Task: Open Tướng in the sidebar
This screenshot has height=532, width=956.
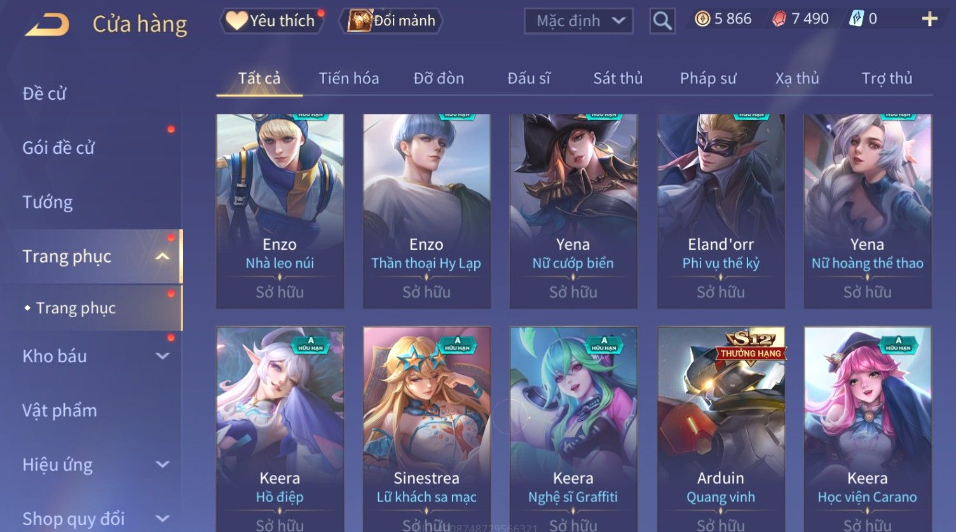Action: (x=48, y=202)
